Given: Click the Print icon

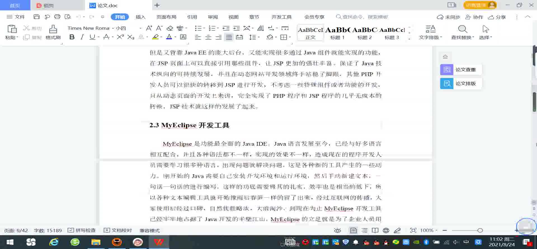Looking at the screenshot, I should [57, 17].
